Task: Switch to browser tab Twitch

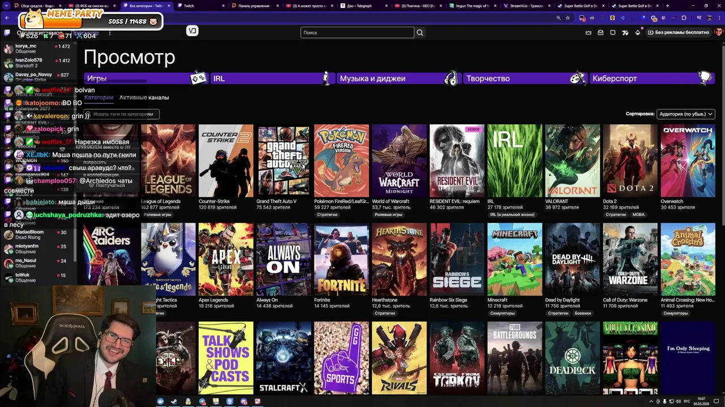Action: tap(199, 6)
